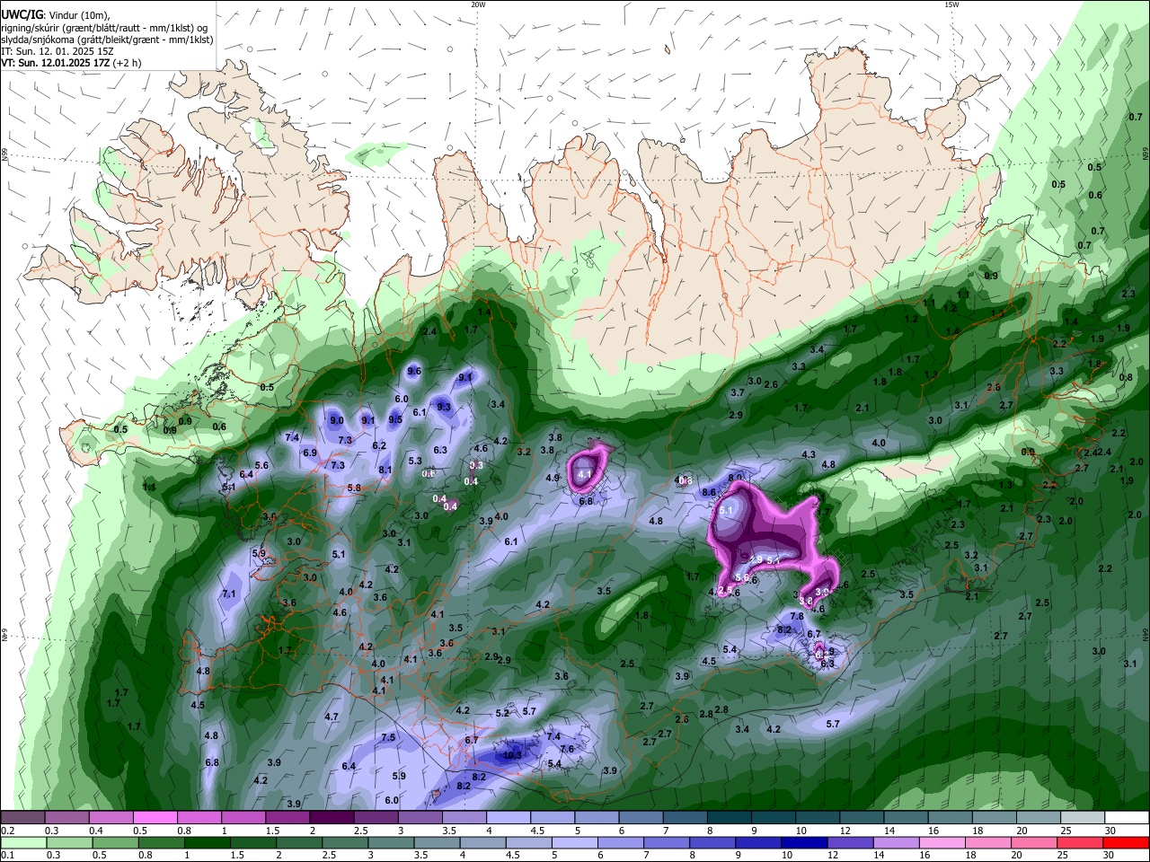Select the 4.9 precipitation value on the map
The width and height of the screenshot is (1150, 862).
tap(553, 479)
